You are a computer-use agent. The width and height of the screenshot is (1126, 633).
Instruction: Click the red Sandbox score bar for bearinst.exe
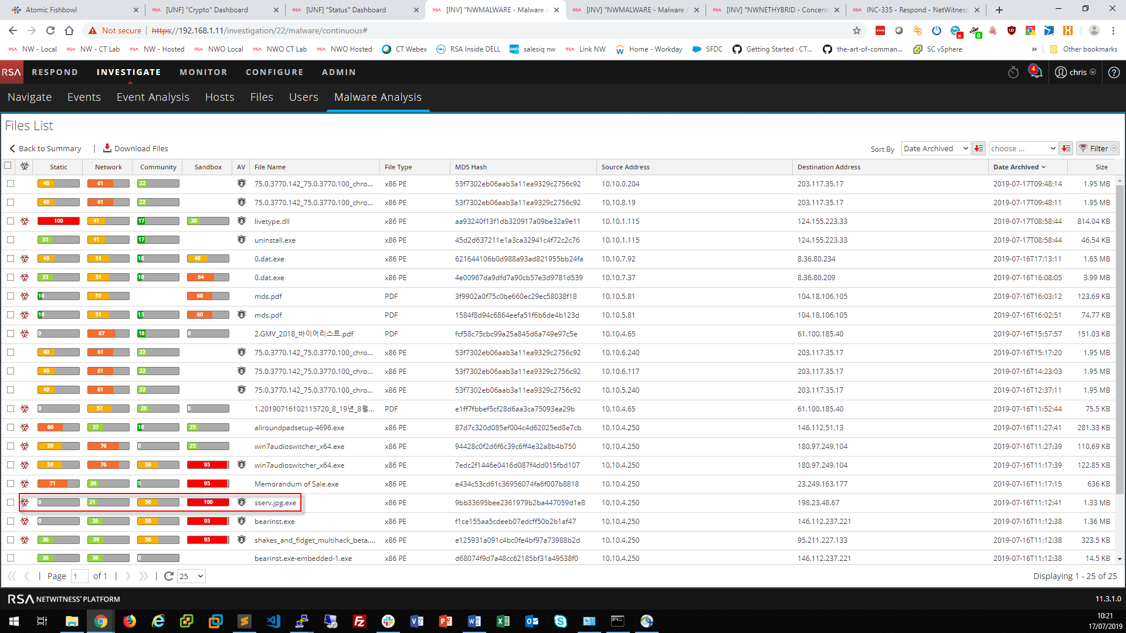tap(208, 521)
